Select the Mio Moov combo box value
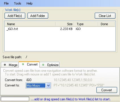Image resolution: width=120 pixels, height=102 pixels. pos(36,86)
